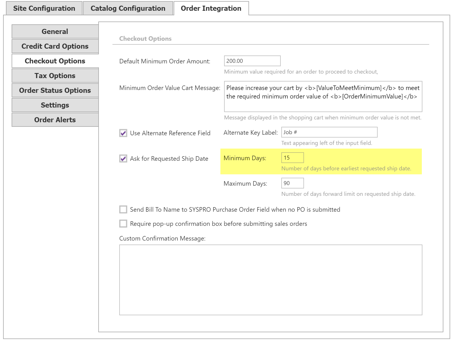
Task: Select the Order Integration tab
Action: [x=211, y=8]
